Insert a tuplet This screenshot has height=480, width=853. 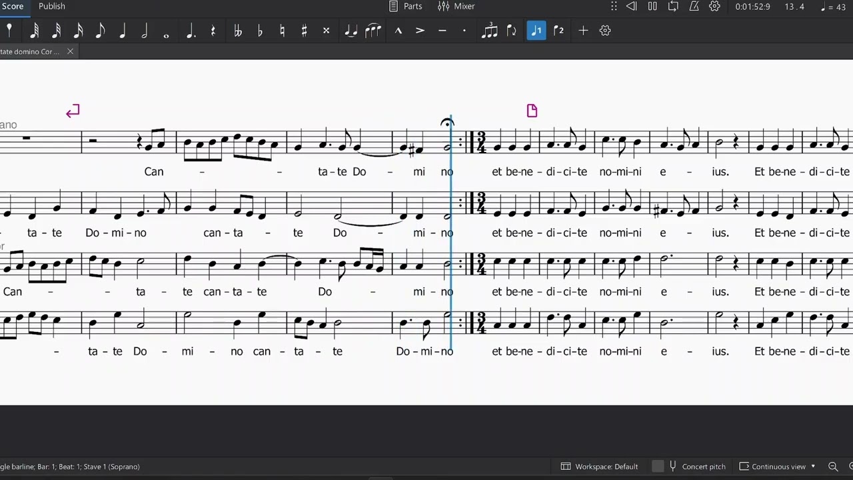click(489, 30)
